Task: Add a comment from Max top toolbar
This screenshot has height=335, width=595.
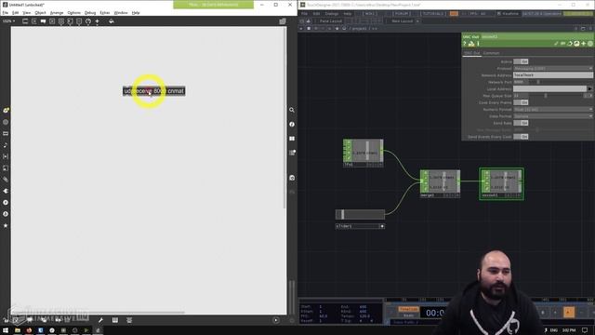Action: (44, 21)
